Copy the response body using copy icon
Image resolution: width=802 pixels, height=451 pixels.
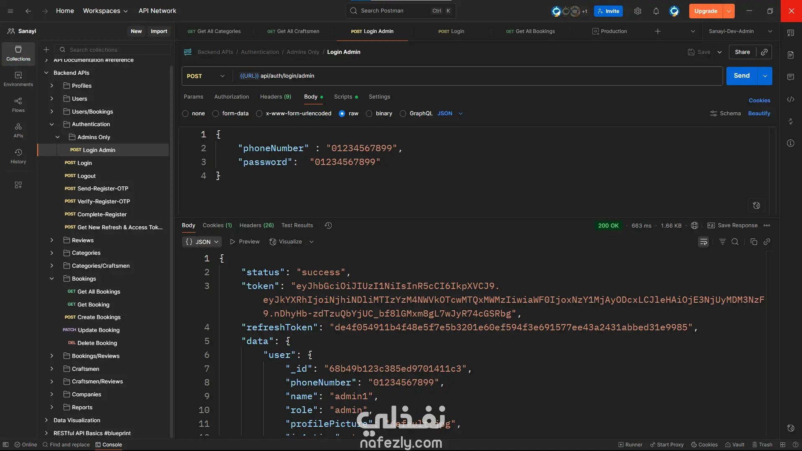(754, 242)
